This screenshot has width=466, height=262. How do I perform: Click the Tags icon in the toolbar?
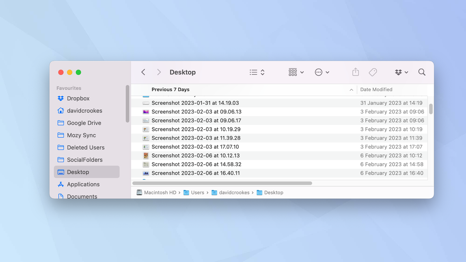coord(373,72)
